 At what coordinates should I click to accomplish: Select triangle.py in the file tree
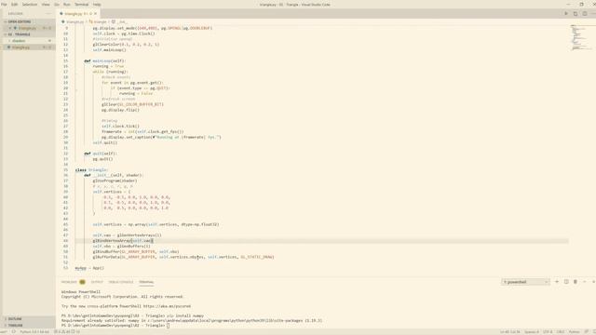[29, 47]
